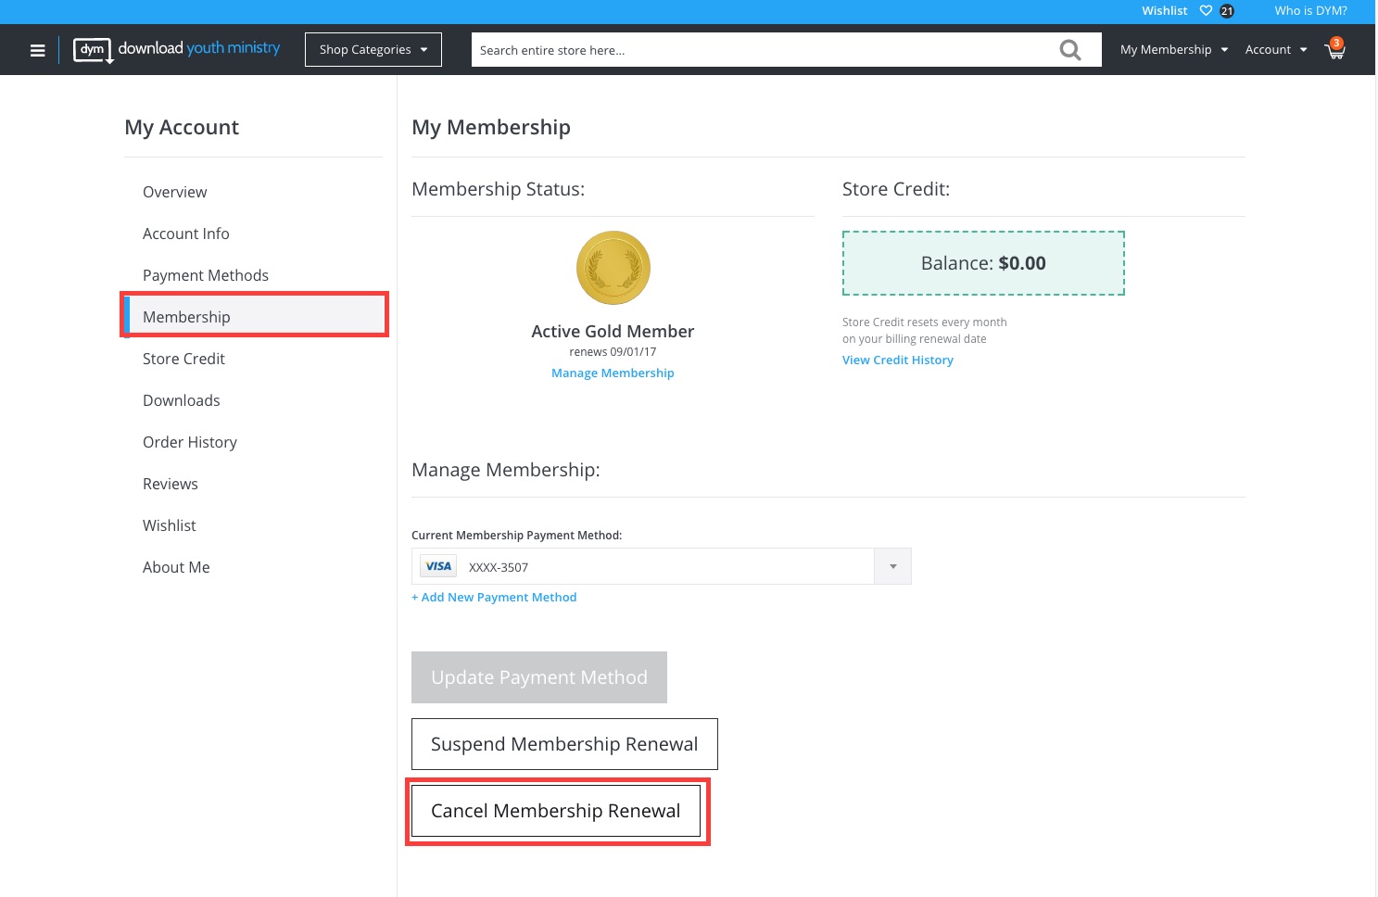Click Add New Payment Method link

[x=494, y=597]
